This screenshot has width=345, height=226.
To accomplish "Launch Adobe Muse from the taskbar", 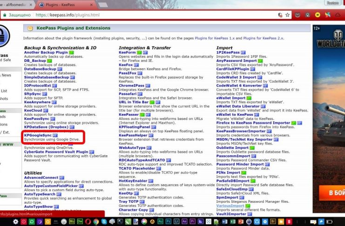I will (x=72, y=221).
